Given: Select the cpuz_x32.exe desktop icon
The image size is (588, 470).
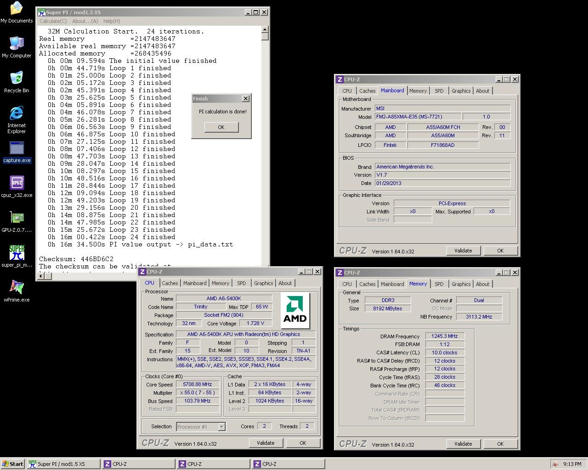Looking at the screenshot, I should coord(17,187).
